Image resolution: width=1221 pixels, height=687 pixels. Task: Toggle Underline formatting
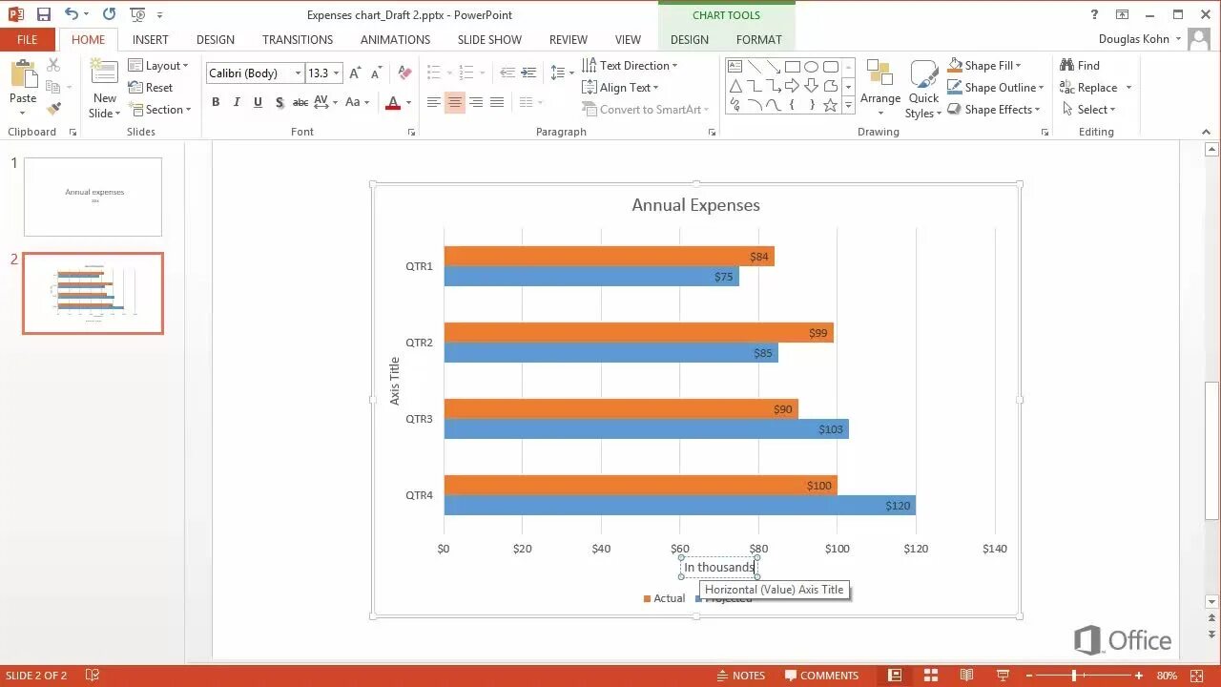[258, 102]
